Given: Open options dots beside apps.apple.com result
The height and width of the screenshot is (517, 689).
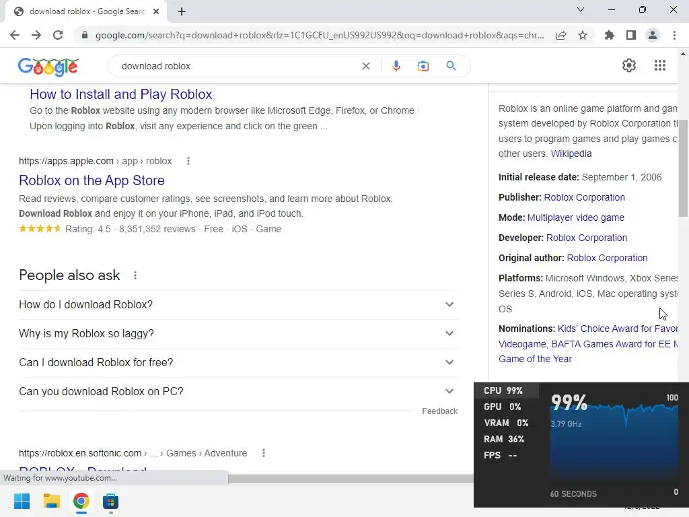Looking at the screenshot, I should (188, 161).
